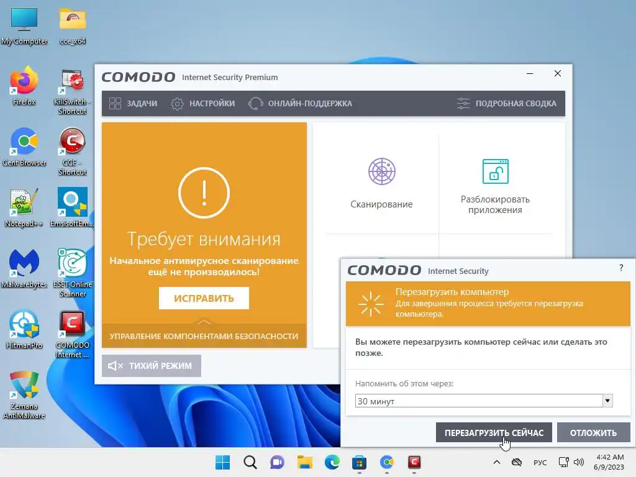Launch Cent Browser desktop shortcut
The image size is (636, 477).
coord(24,147)
